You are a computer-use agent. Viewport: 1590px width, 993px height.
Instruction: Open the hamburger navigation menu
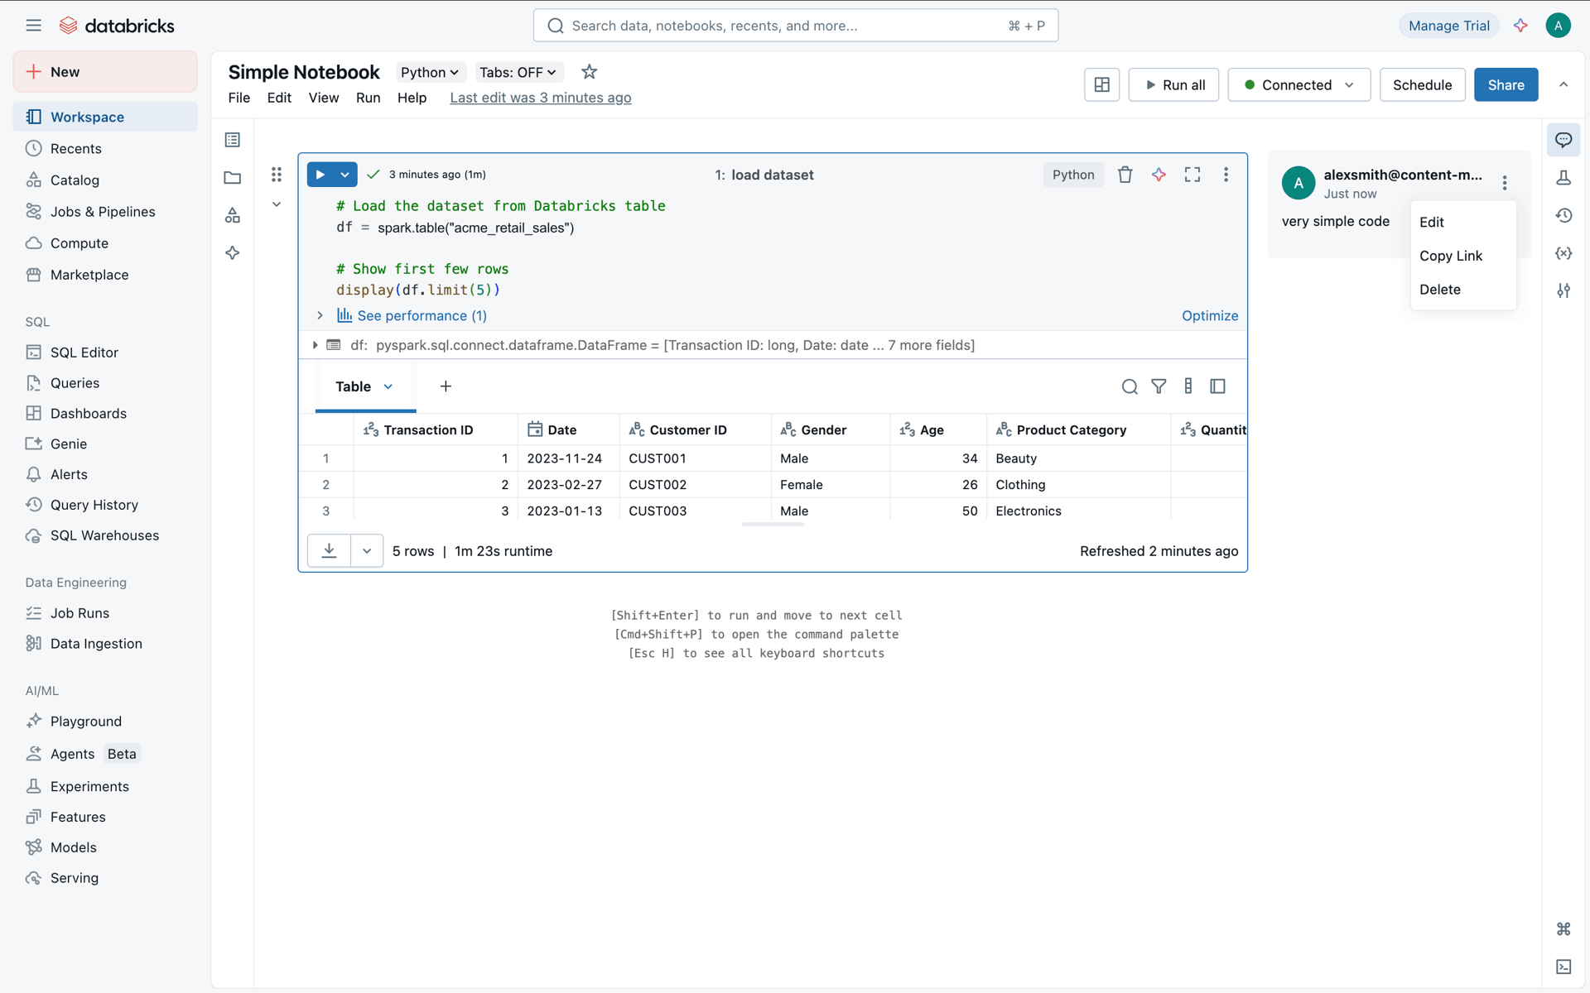coord(33,26)
